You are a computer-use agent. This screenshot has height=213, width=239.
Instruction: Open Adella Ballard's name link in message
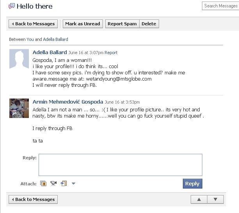click(x=50, y=53)
